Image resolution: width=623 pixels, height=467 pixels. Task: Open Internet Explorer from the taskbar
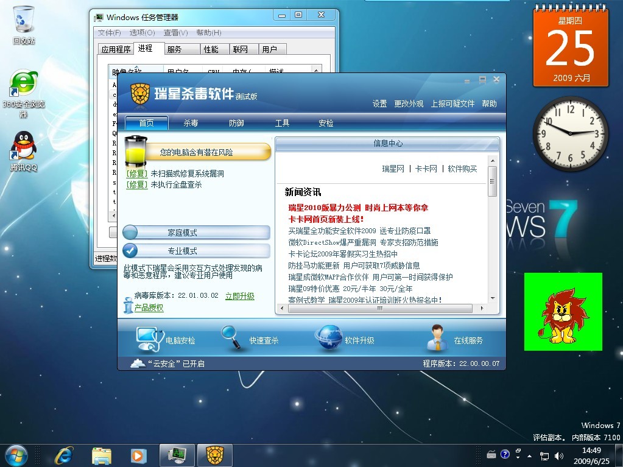[63, 455]
